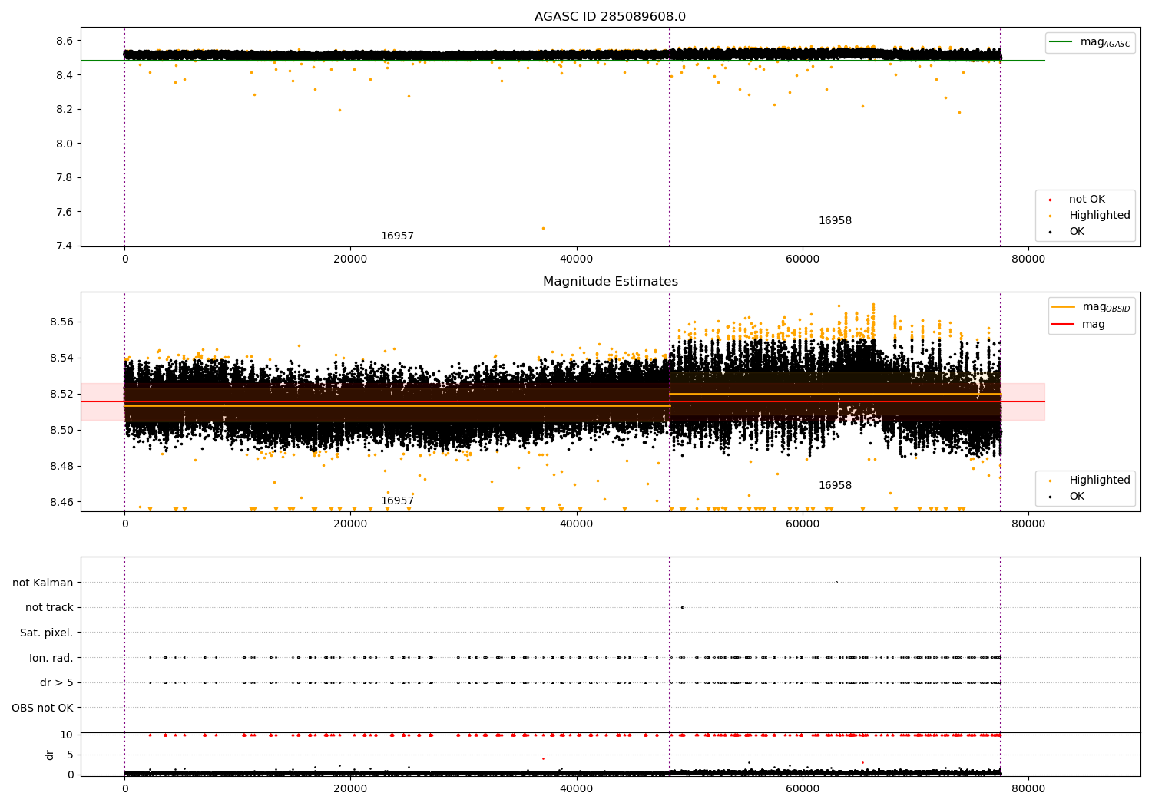
Task: Click the '8.56' y-axis tick label
Action: point(61,322)
